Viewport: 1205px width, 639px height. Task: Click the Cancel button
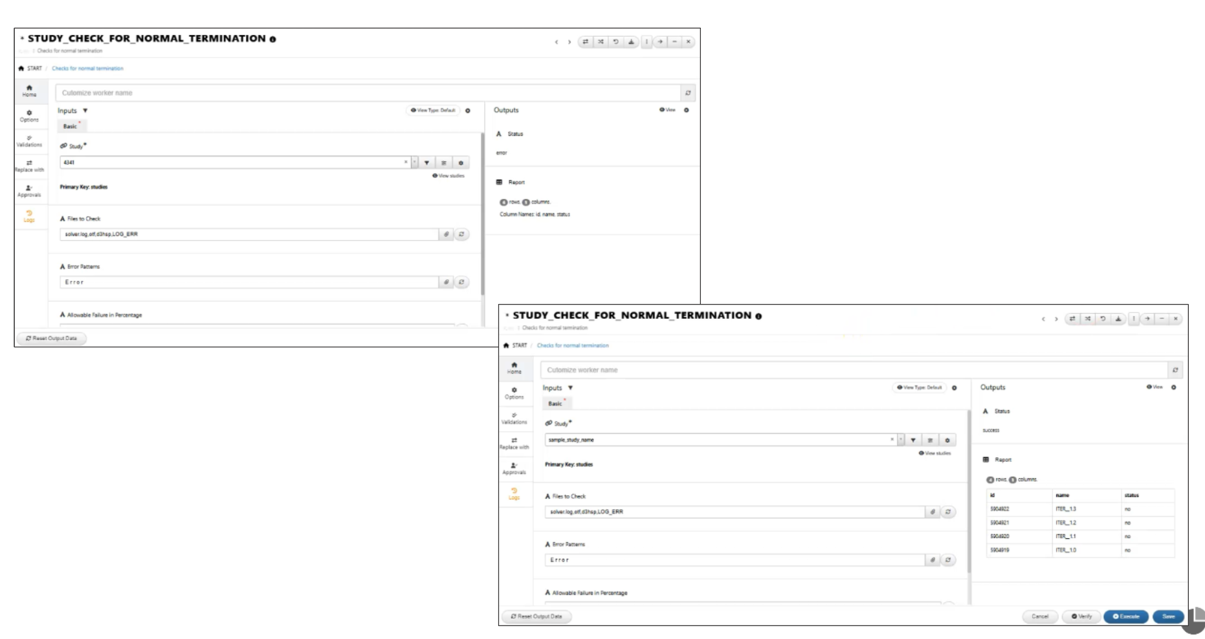(1040, 616)
